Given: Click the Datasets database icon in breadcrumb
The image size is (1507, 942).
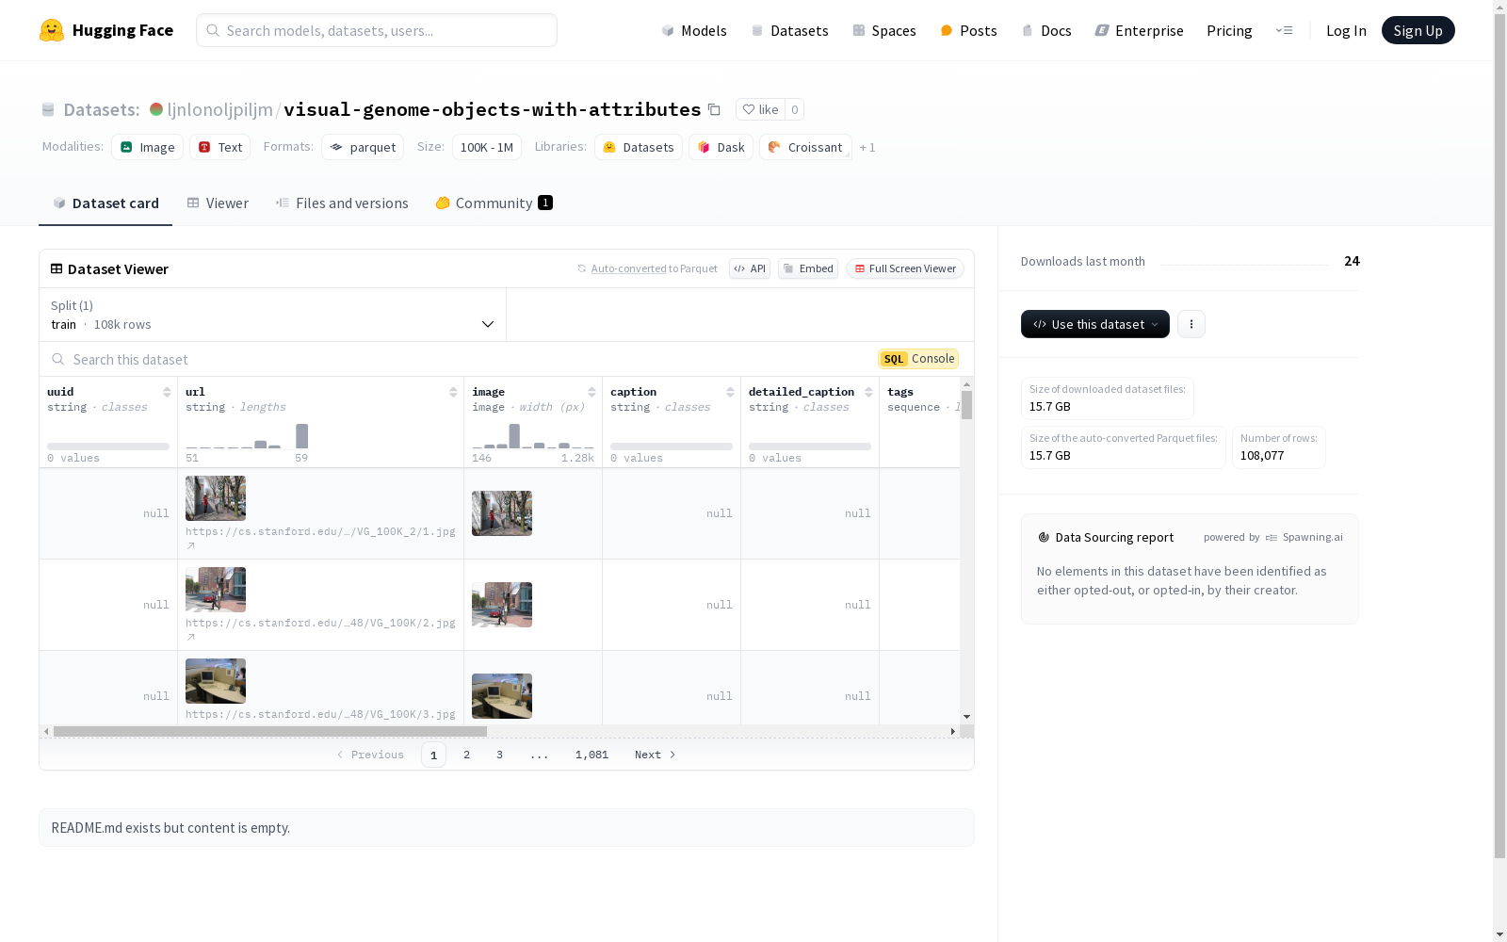Looking at the screenshot, I should (x=48, y=109).
